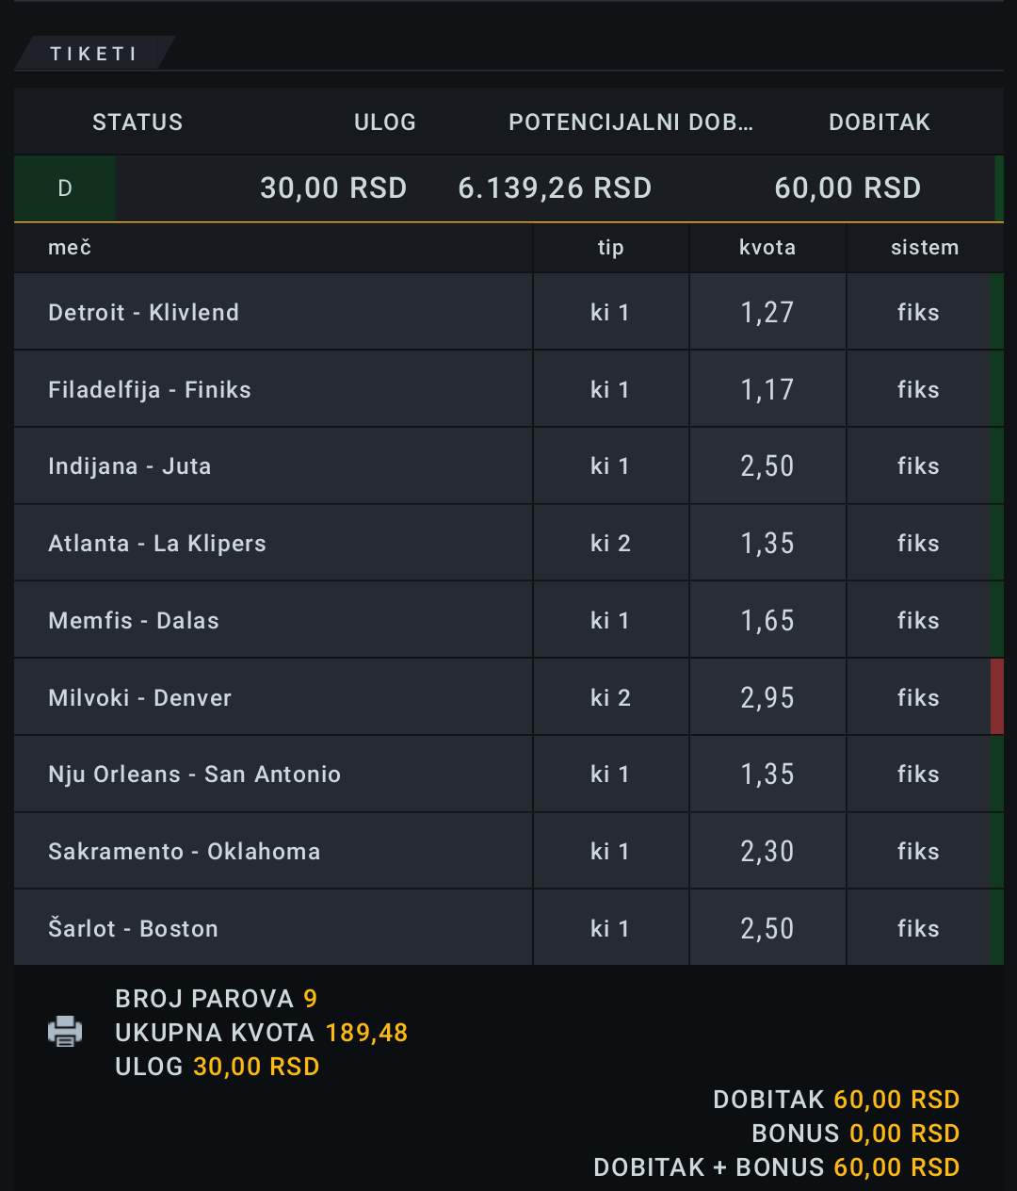1017x1191 pixels.
Task: Click the STATUS column header
Action: [x=137, y=122]
